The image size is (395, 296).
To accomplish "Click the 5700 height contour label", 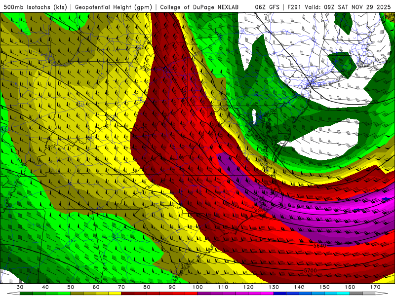I will pos(310,270).
